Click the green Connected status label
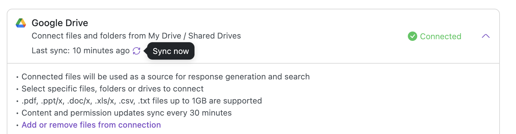 pos(440,36)
